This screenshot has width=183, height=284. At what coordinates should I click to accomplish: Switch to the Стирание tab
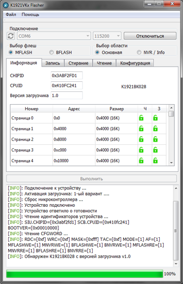point(78,63)
